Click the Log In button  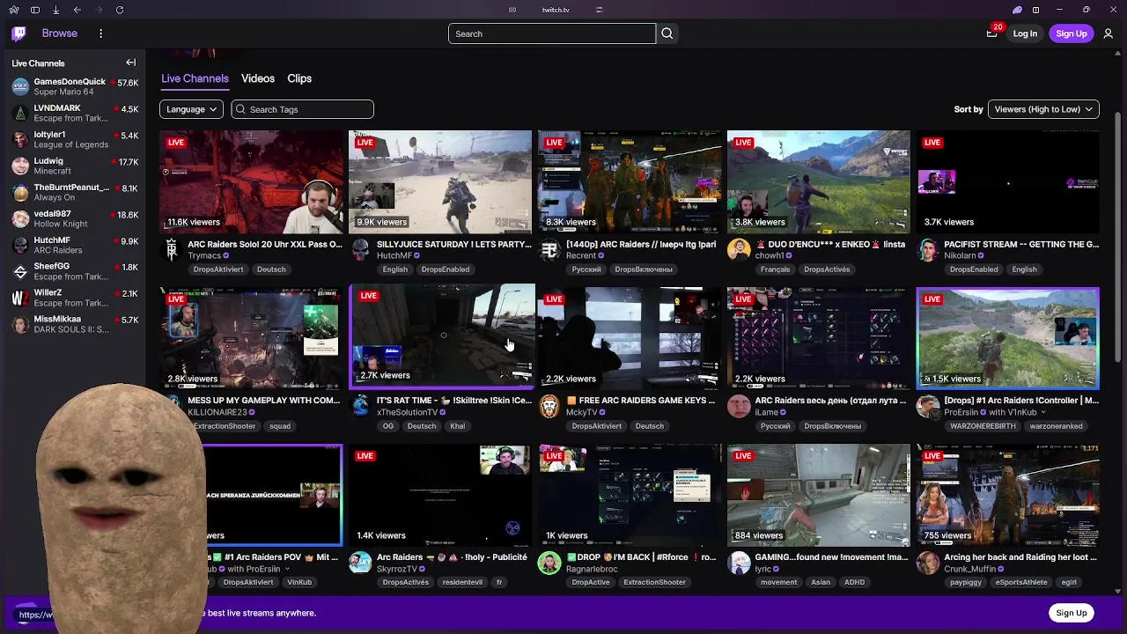click(x=1025, y=33)
